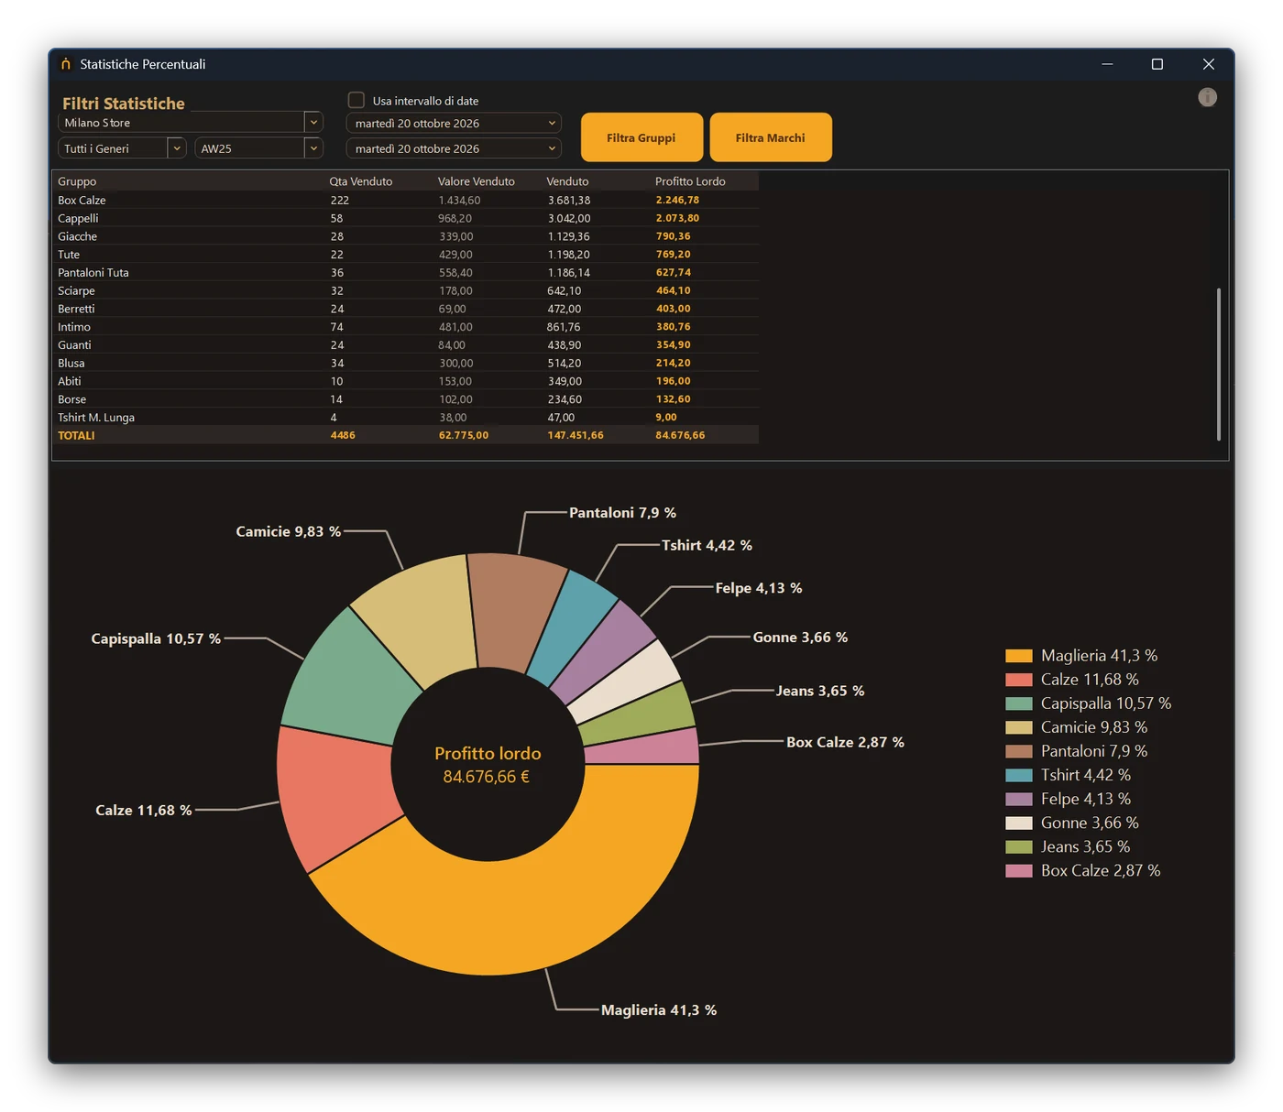Click the Valore Venduto column header

tap(477, 181)
